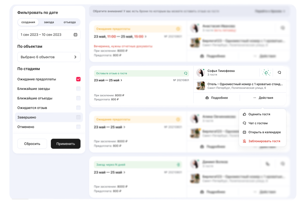Open the Действия dropdown menu
306x205 pixels.
[263, 98]
